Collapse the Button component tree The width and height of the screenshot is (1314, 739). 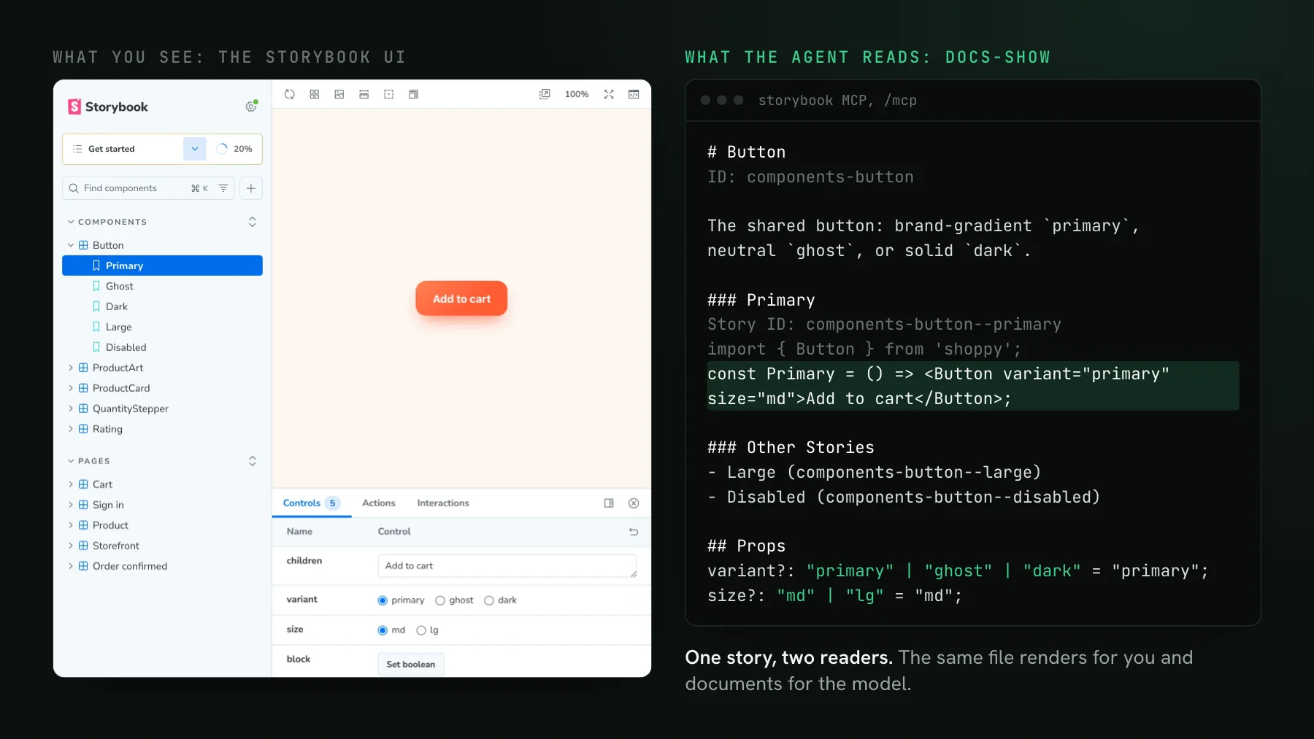(71, 245)
